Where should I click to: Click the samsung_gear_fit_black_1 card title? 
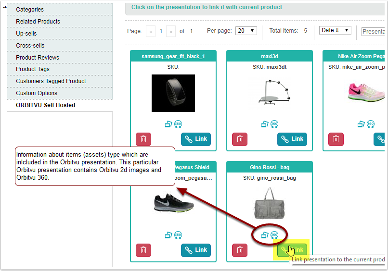pos(173,56)
